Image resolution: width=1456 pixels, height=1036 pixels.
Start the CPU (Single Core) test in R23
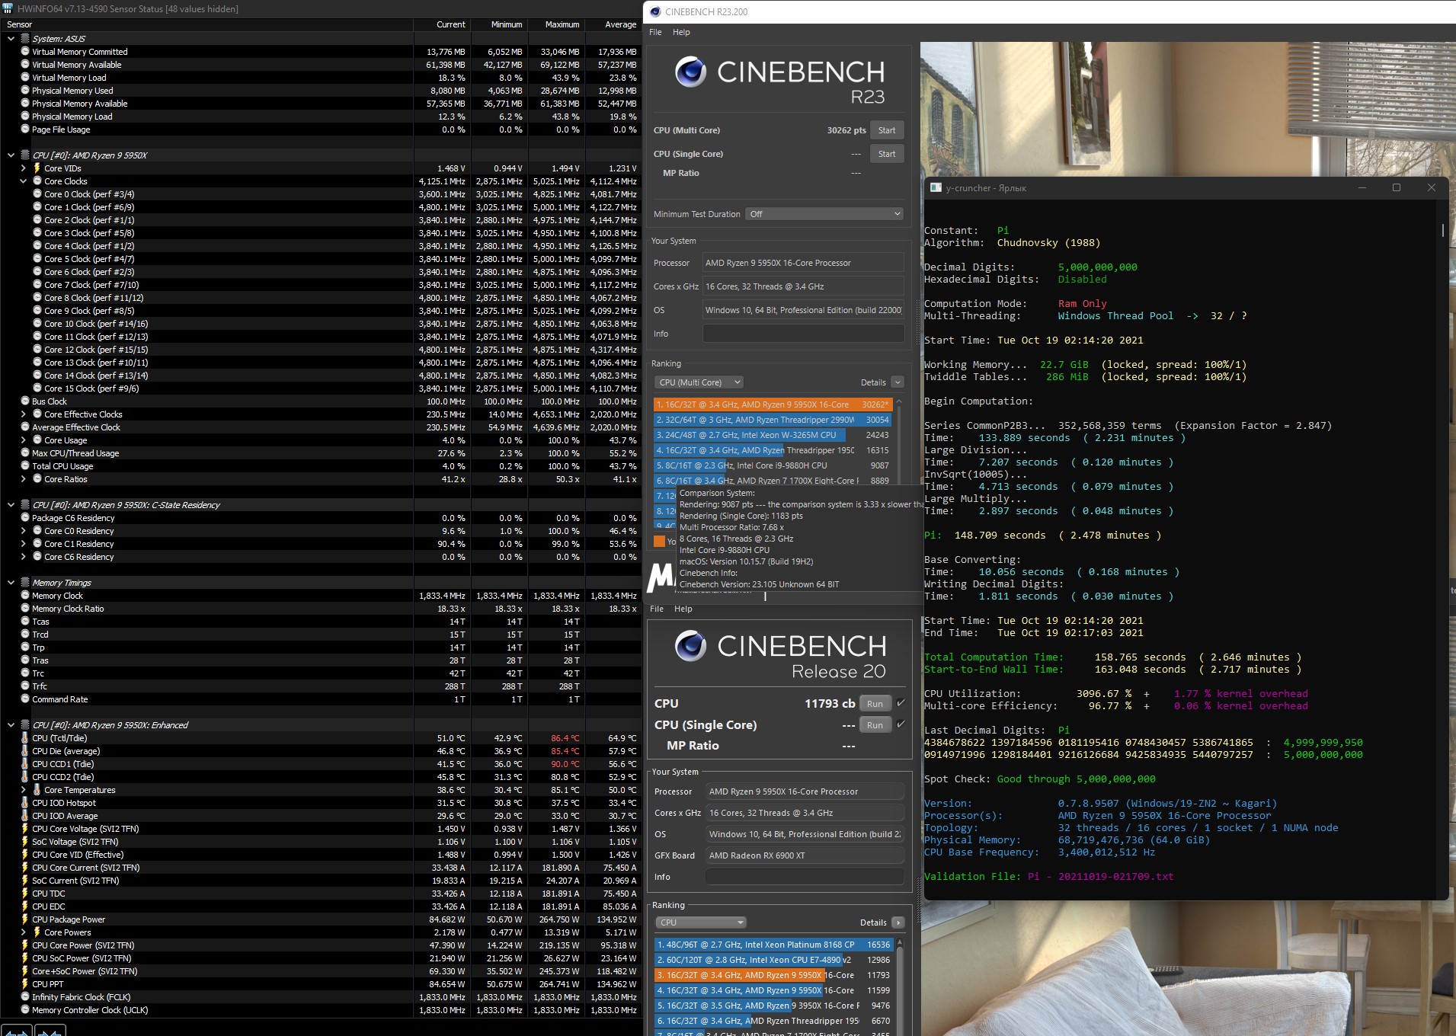pyautogui.click(x=887, y=154)
